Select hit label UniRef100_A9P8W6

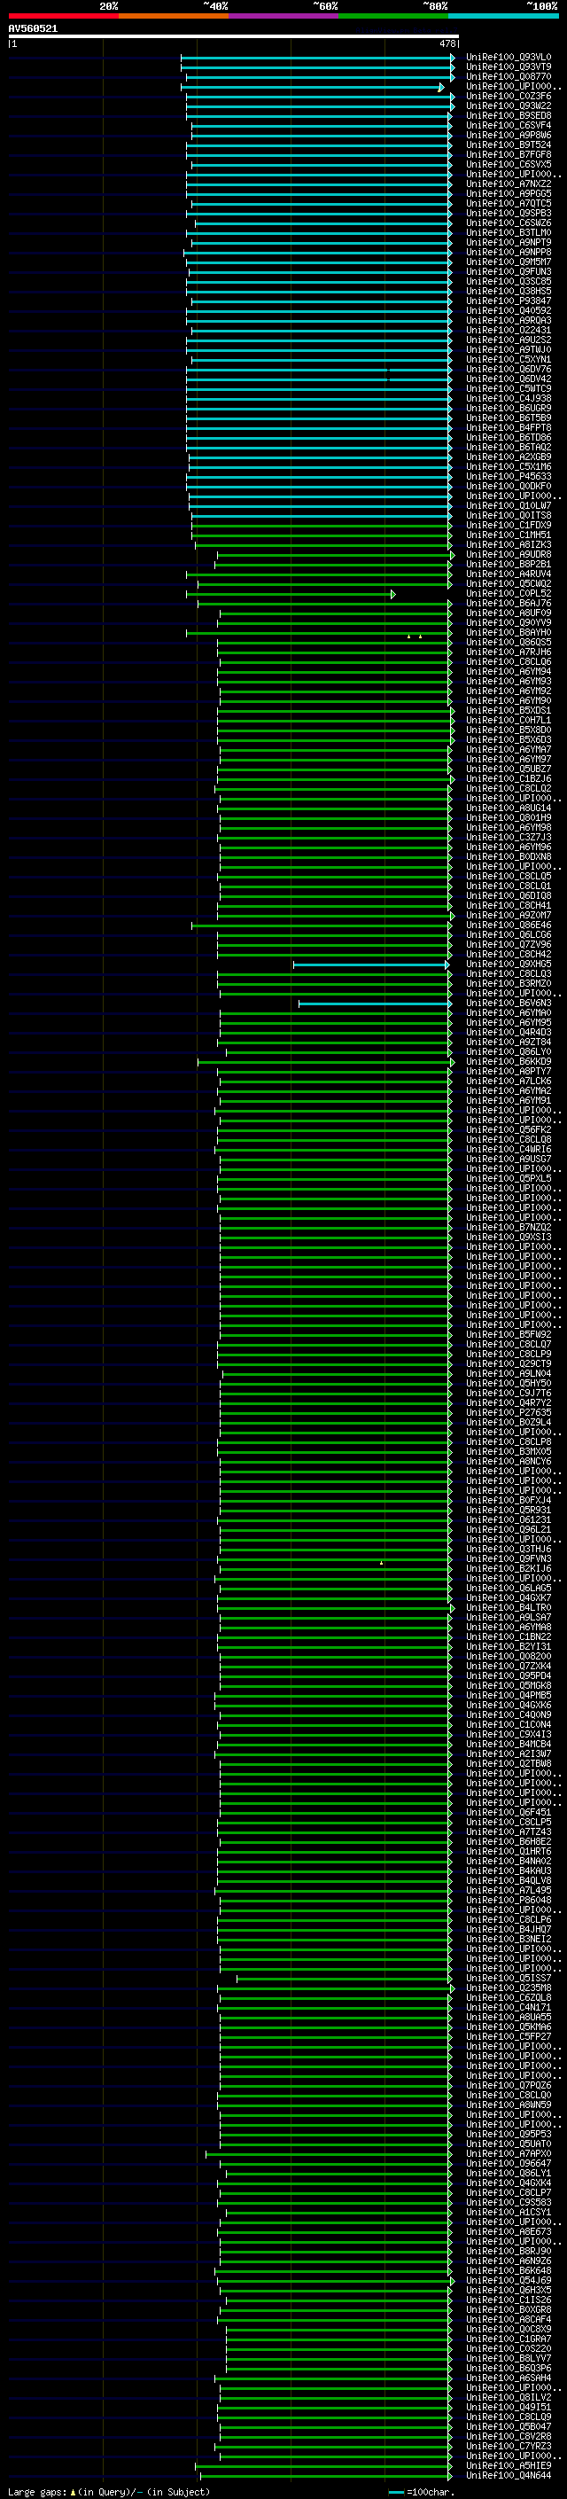[x=509, y=135]
